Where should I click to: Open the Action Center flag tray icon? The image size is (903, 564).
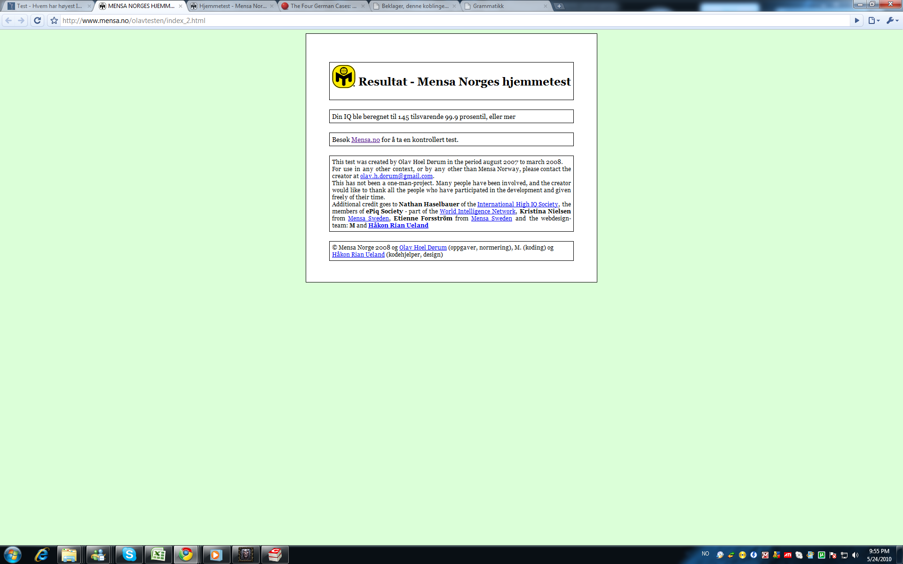tap(833, 555)
